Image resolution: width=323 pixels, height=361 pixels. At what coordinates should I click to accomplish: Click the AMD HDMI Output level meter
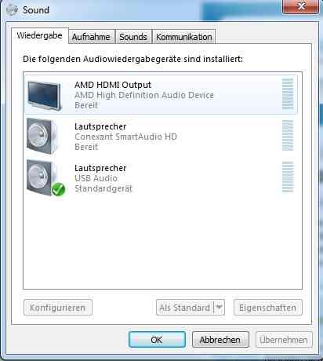(x=288, y=93)
